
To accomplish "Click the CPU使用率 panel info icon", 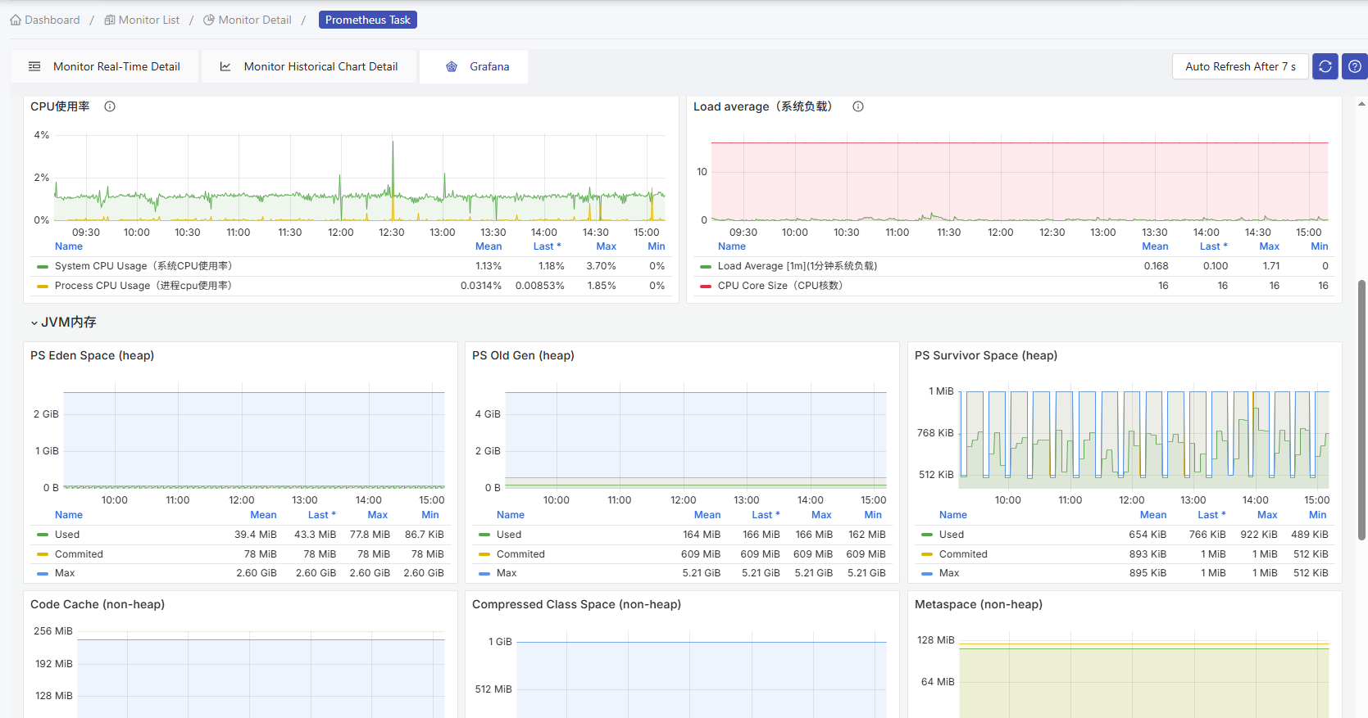I will click(110, 106).
